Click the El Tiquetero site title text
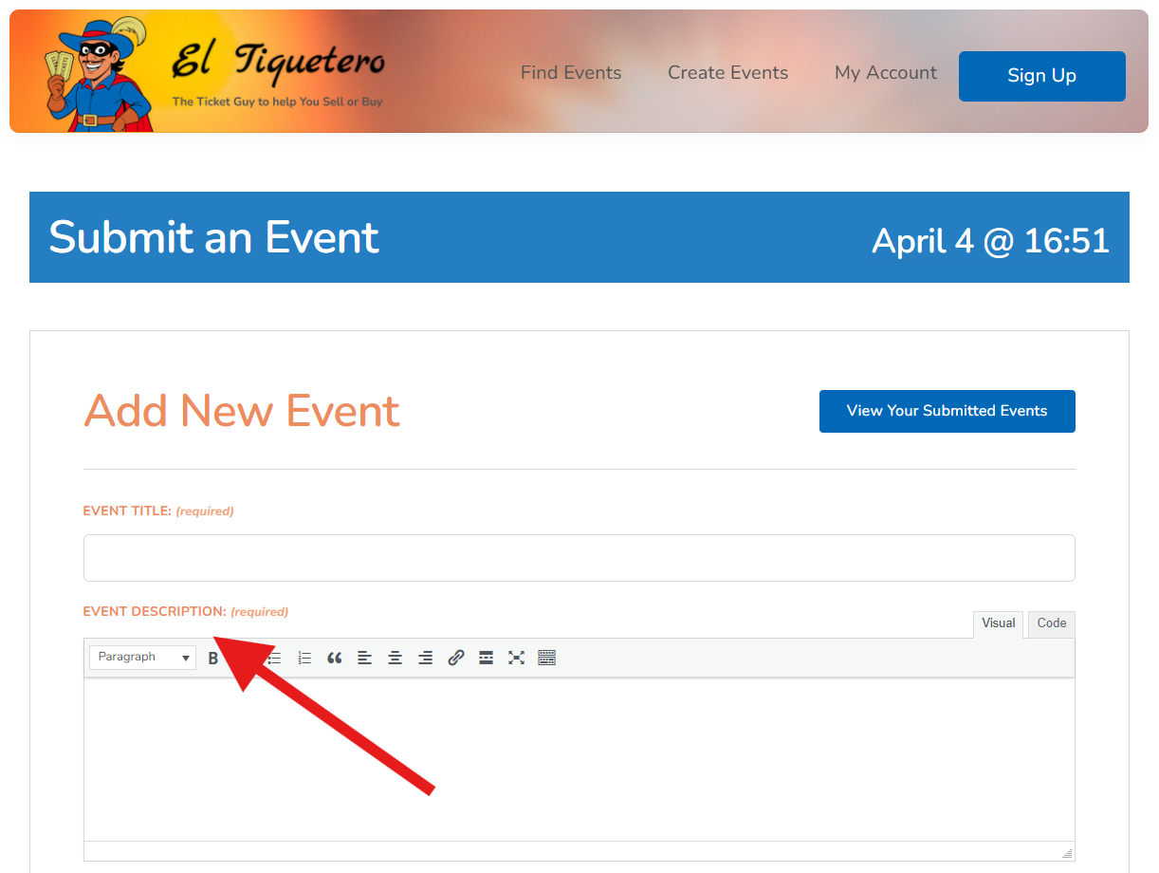 point(278,63)
